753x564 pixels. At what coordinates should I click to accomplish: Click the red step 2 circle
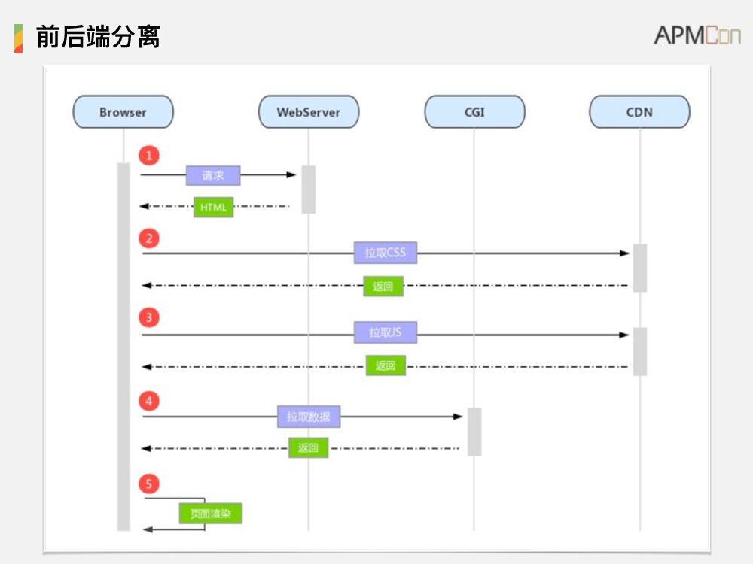click(149, 238)
